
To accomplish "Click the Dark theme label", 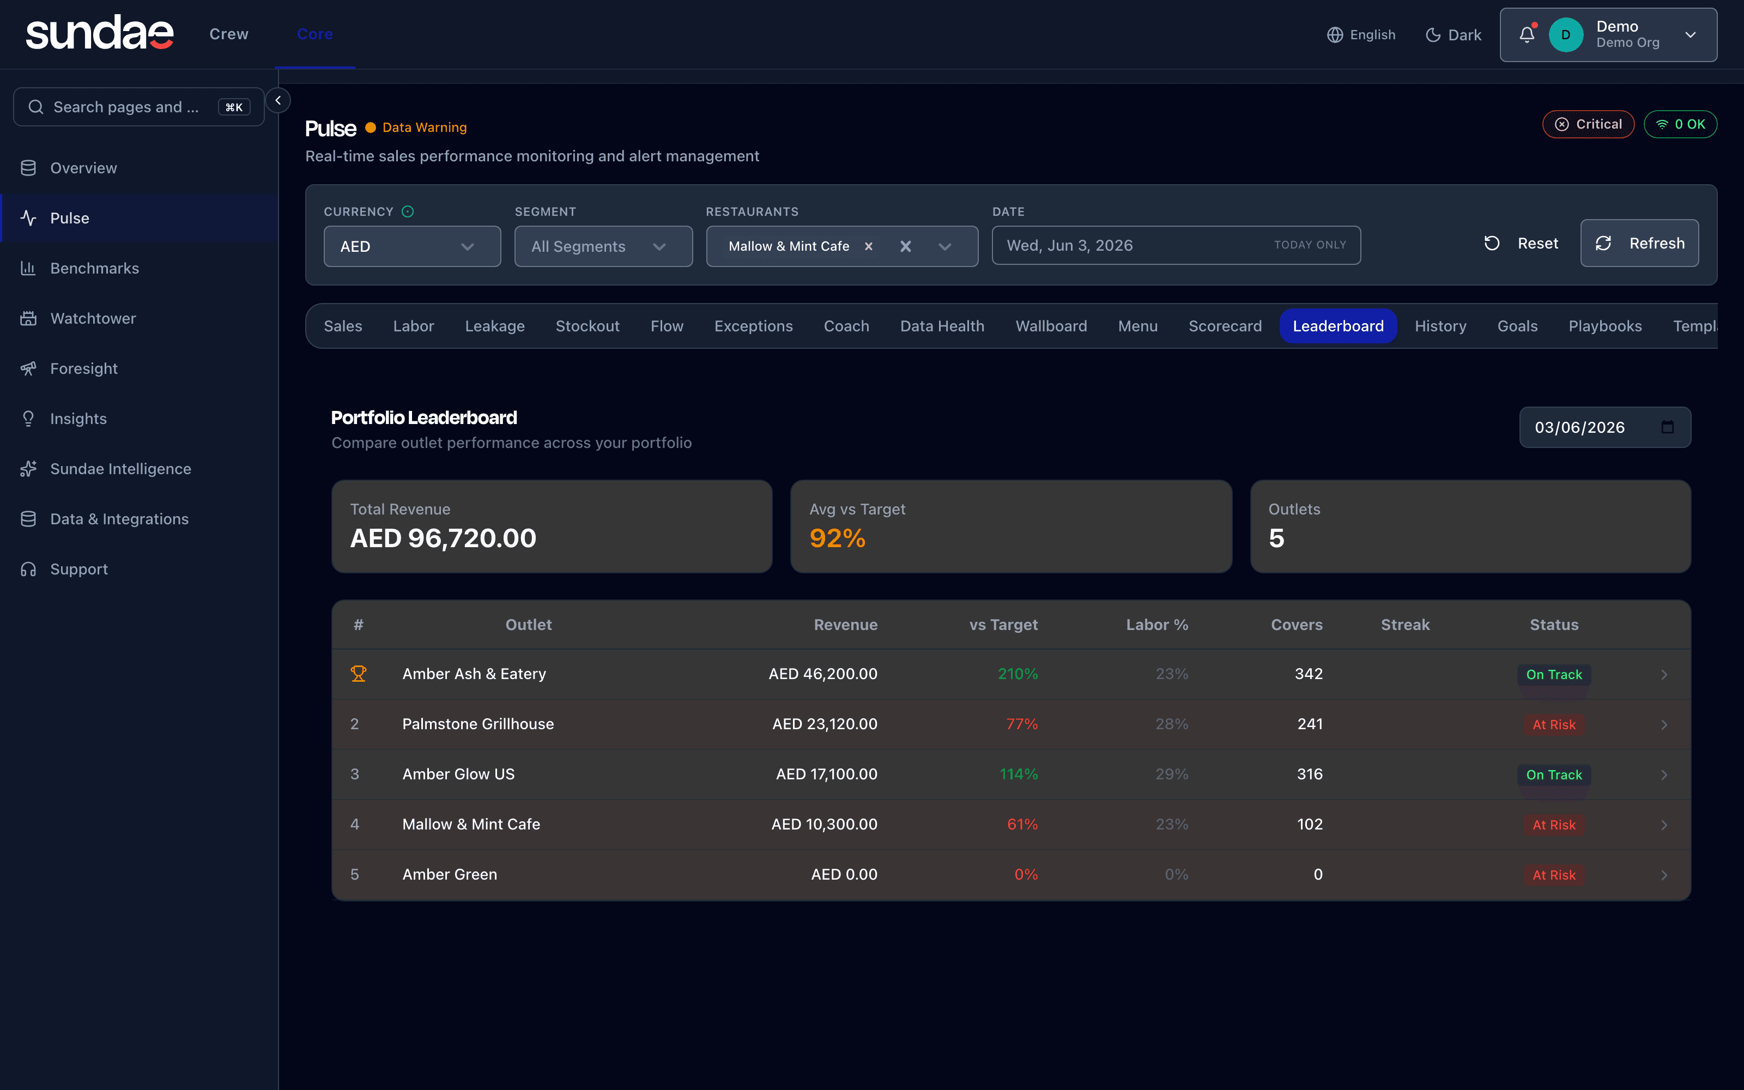I will click(x=1464, y=34).
